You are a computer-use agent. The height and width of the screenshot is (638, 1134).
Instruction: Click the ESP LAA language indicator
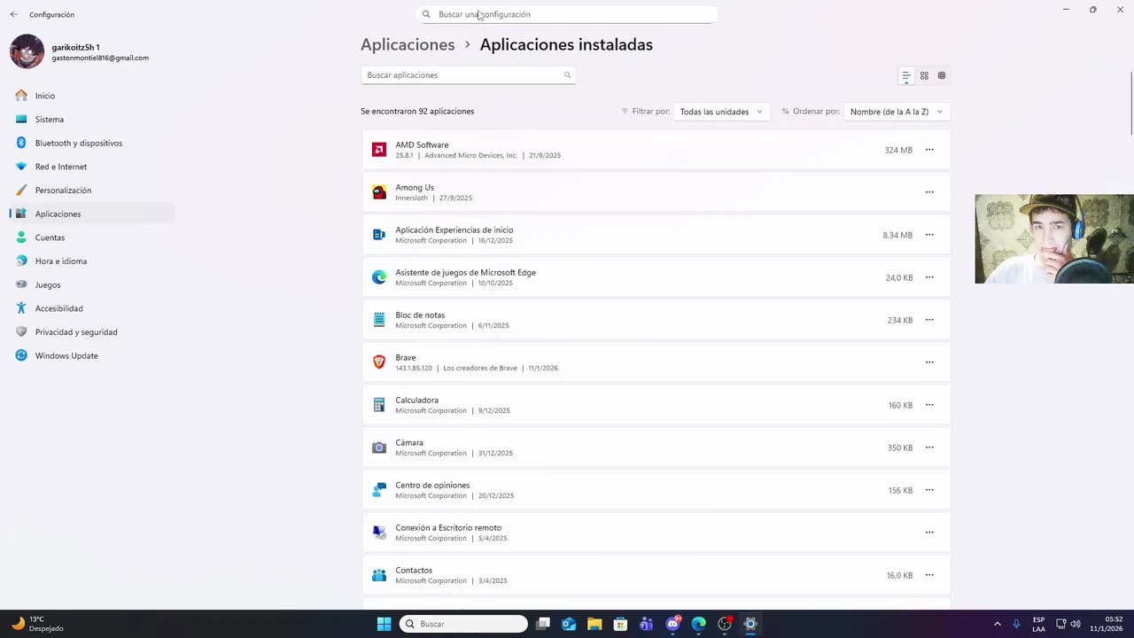[x=1038, y=624]
